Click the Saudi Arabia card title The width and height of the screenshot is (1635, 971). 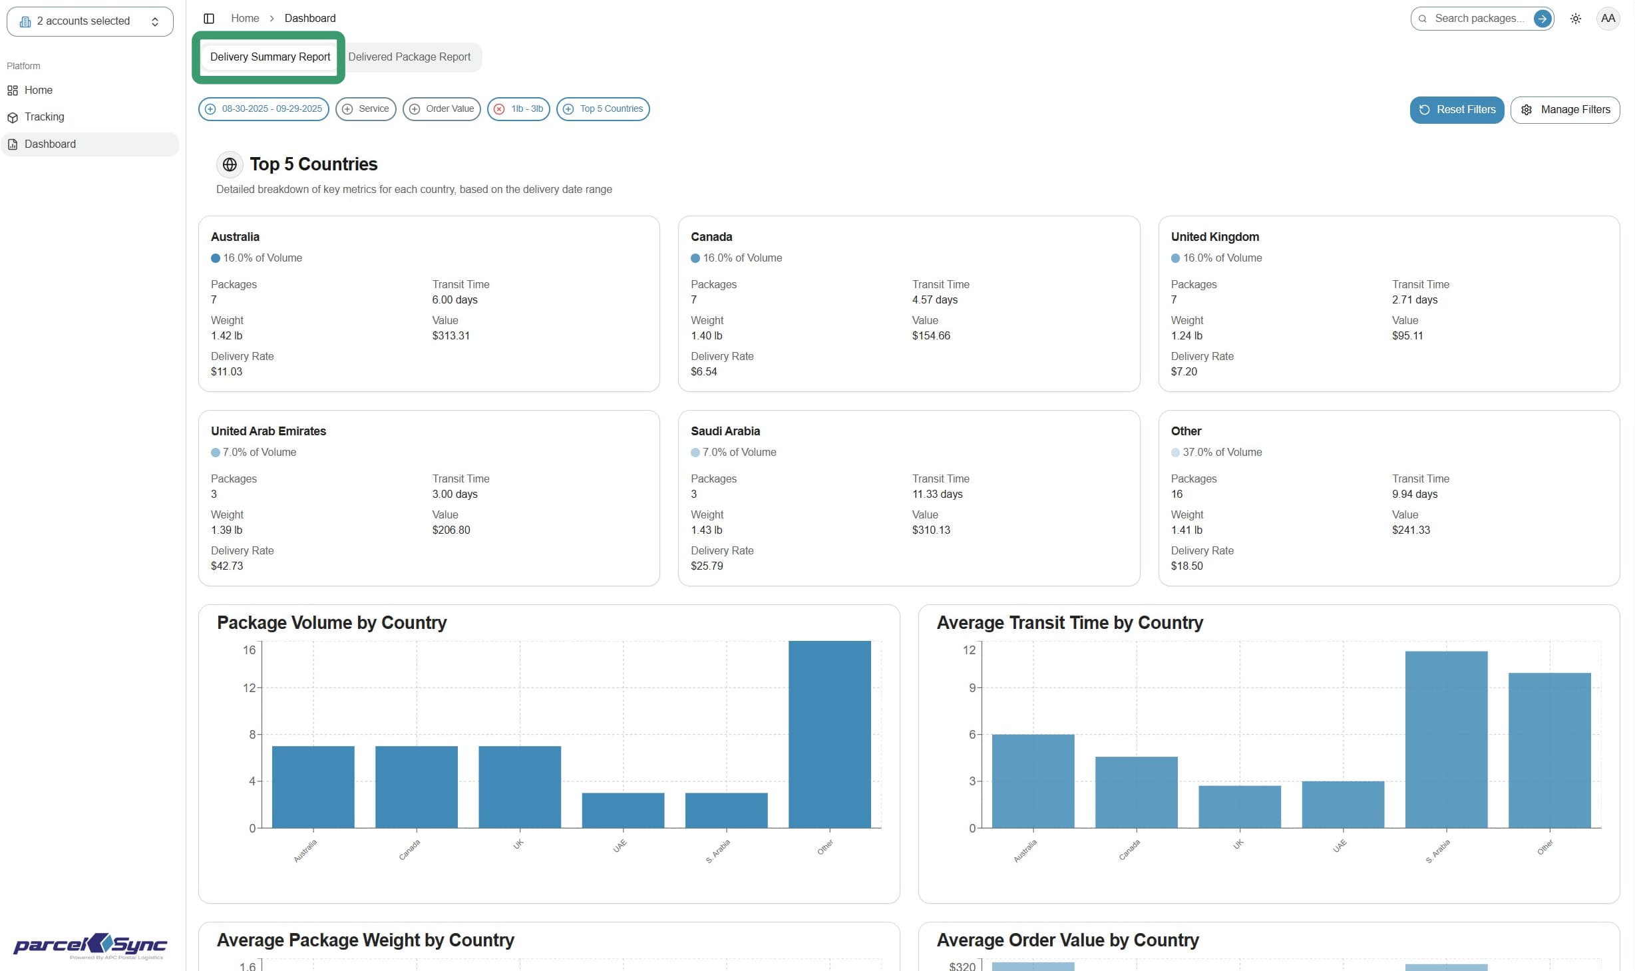pyautogui.click(x=725, y=431)
